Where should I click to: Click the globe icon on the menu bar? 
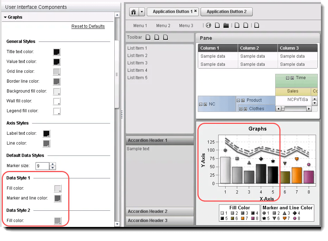(x=208, y=25)
